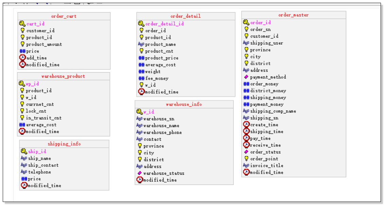Screen dimensions: 384x205
Task: Click the Abc text icon beside product_name
Action: pos(141,44)
